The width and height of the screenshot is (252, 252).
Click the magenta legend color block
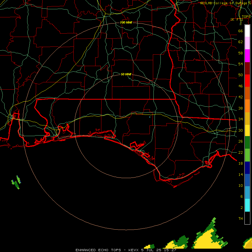tap(247, 56)
